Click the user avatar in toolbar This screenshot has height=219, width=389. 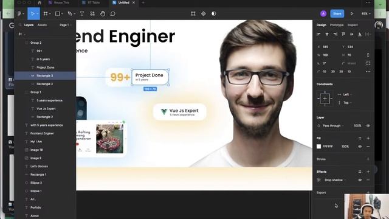coord(323,13)
